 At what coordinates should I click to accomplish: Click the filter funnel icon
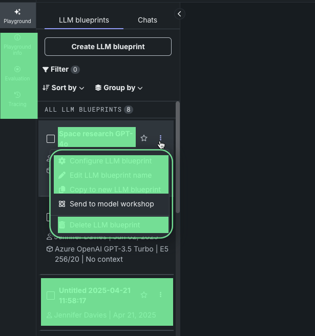pos(46,70)
